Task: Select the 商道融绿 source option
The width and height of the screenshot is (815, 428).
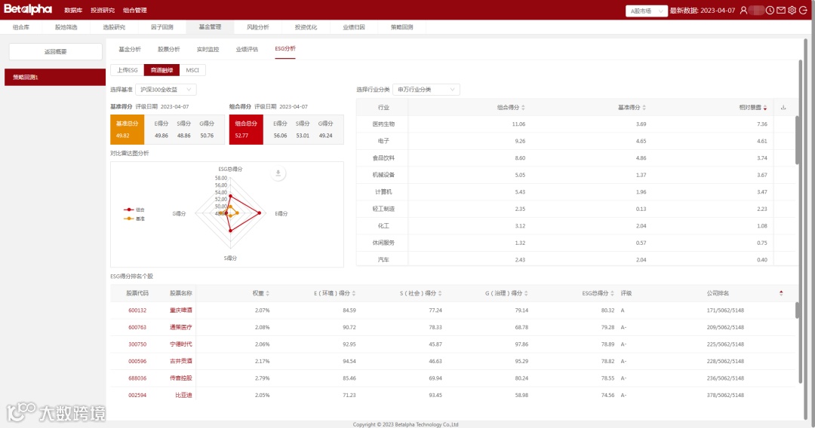Action: point(161,70)
